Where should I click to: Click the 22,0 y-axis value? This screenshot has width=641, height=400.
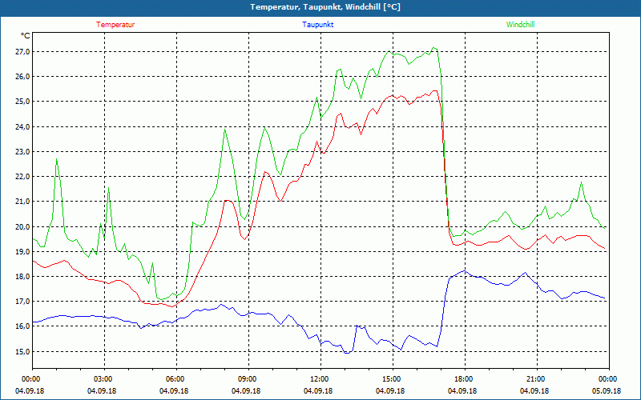[x=22, y=177]
